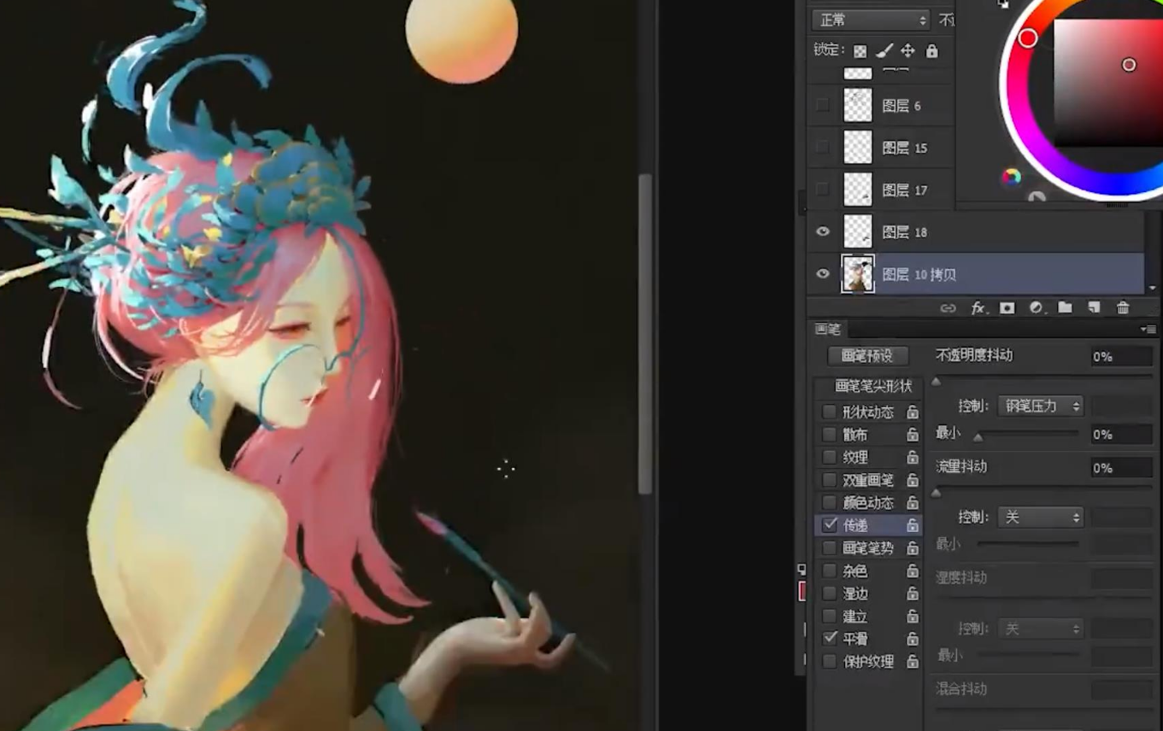This screenshot has height=731, width=1163.
Task: Click the lock position move icon
Action: 907,51
